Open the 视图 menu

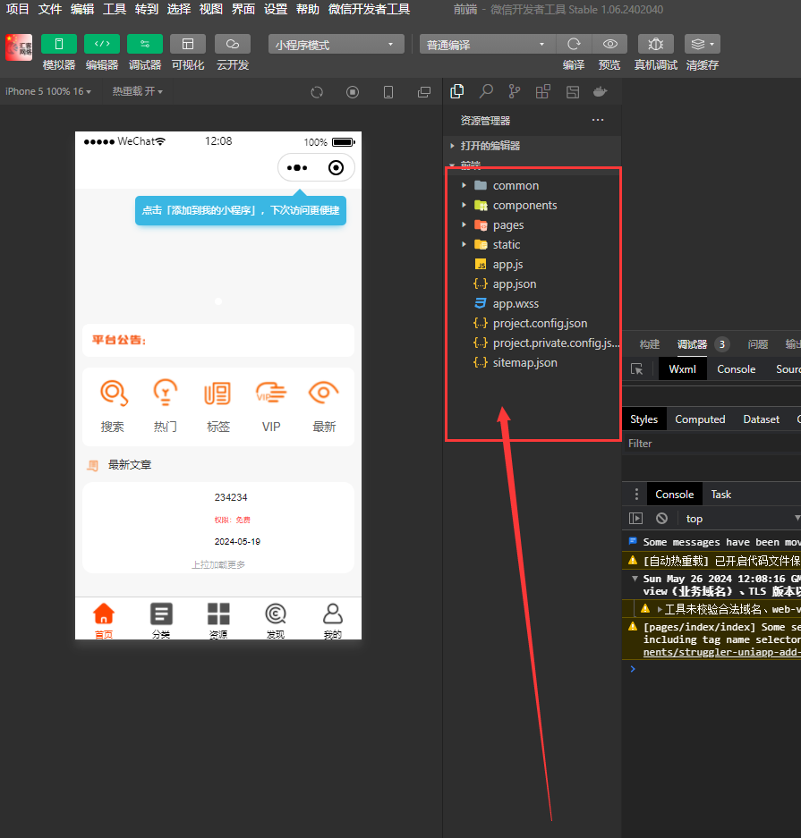point(210,9)
